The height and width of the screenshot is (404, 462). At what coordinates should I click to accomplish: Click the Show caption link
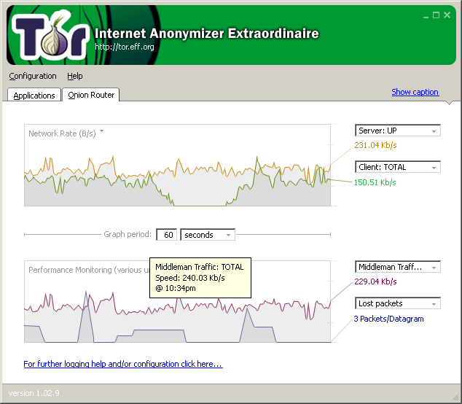coord(415,92)
